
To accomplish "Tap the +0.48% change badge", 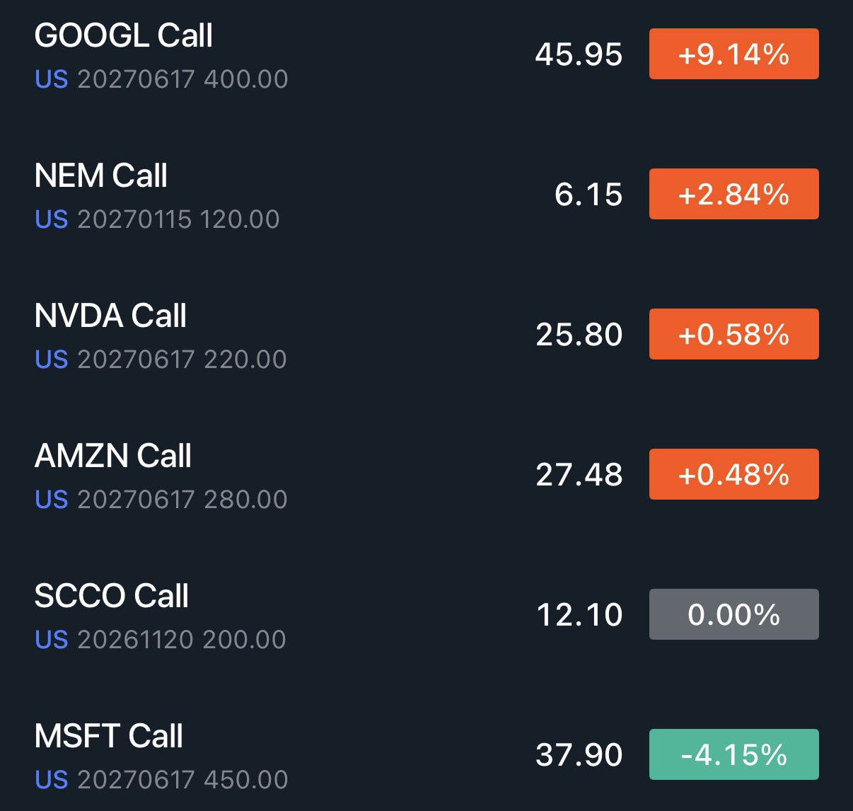I will [x=733, y=474].
